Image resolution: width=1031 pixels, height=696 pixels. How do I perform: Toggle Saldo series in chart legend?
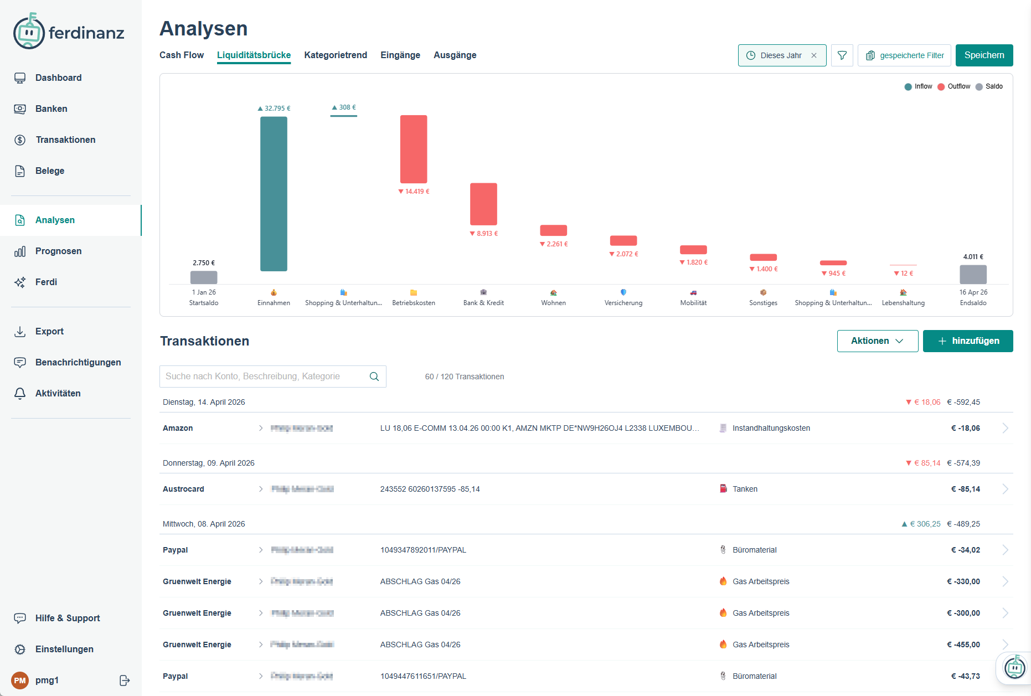coord(989,86)
